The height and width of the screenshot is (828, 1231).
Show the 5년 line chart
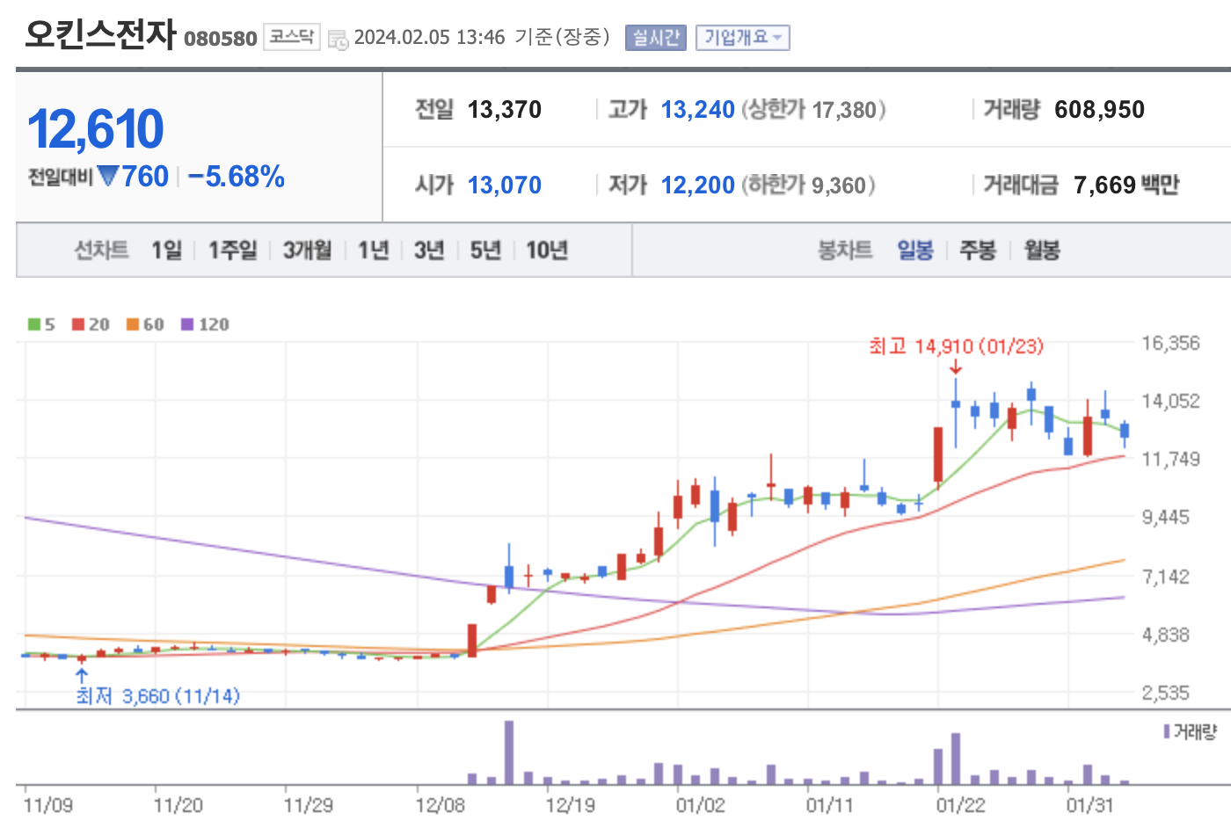click(485, 251)
